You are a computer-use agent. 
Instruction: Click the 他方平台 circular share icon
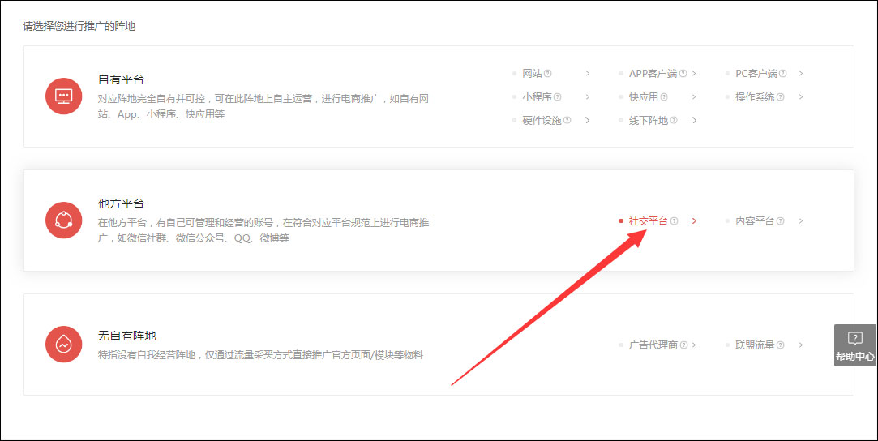(64, 220)
